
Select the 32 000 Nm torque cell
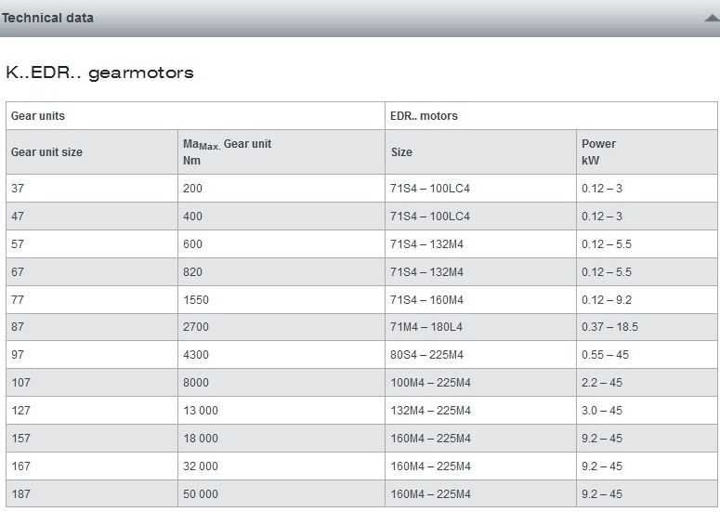(x=281, y=466)
